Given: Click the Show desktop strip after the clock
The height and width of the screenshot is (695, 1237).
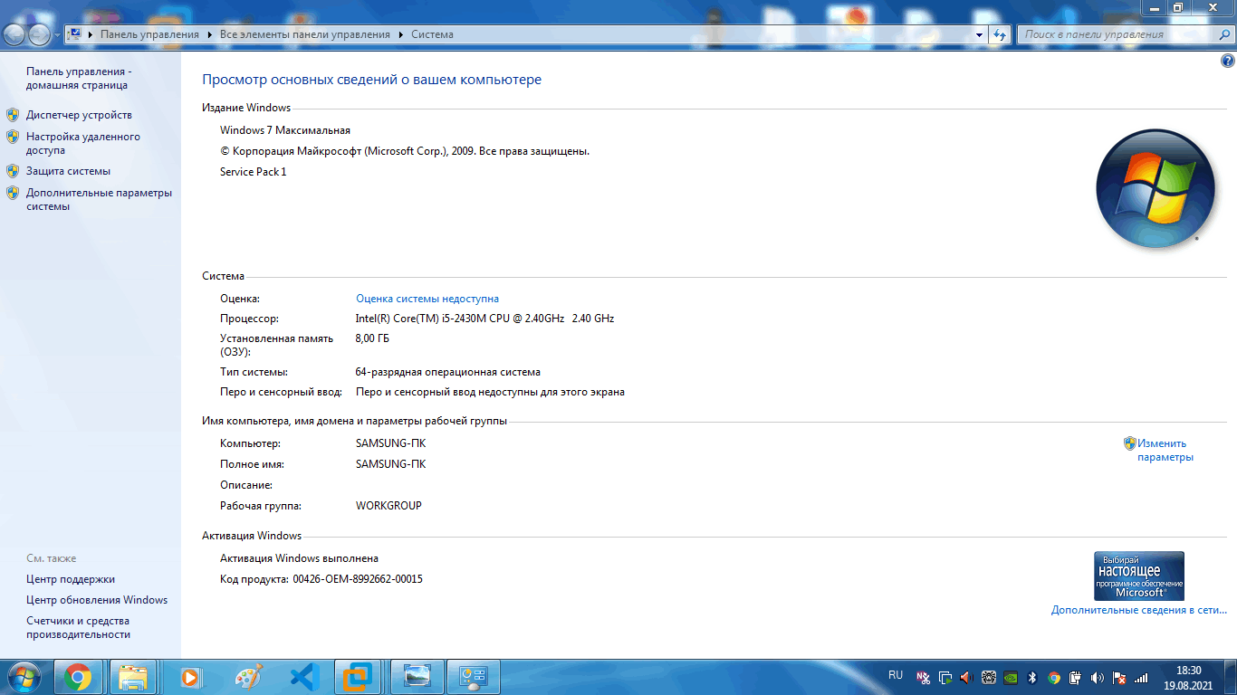Looking at the screenshot, I should (x=1230, y=677).
